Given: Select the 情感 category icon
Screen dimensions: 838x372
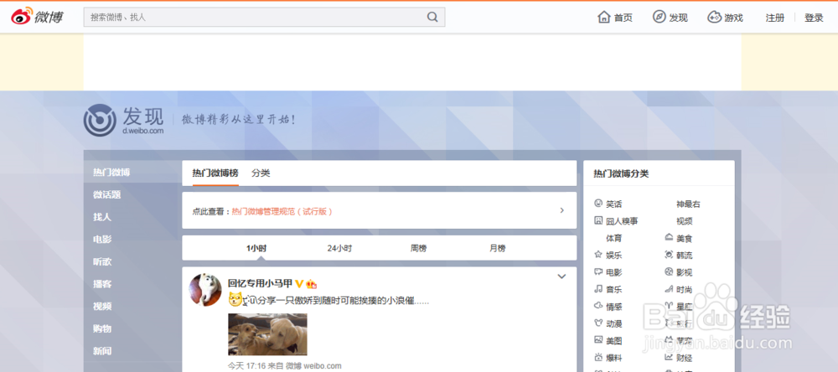Looking at the screenshot, I should [x=598, y=307].
